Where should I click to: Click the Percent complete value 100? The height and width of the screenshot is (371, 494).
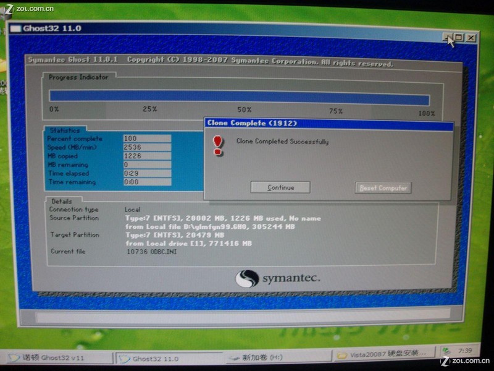tap(147, 139)
